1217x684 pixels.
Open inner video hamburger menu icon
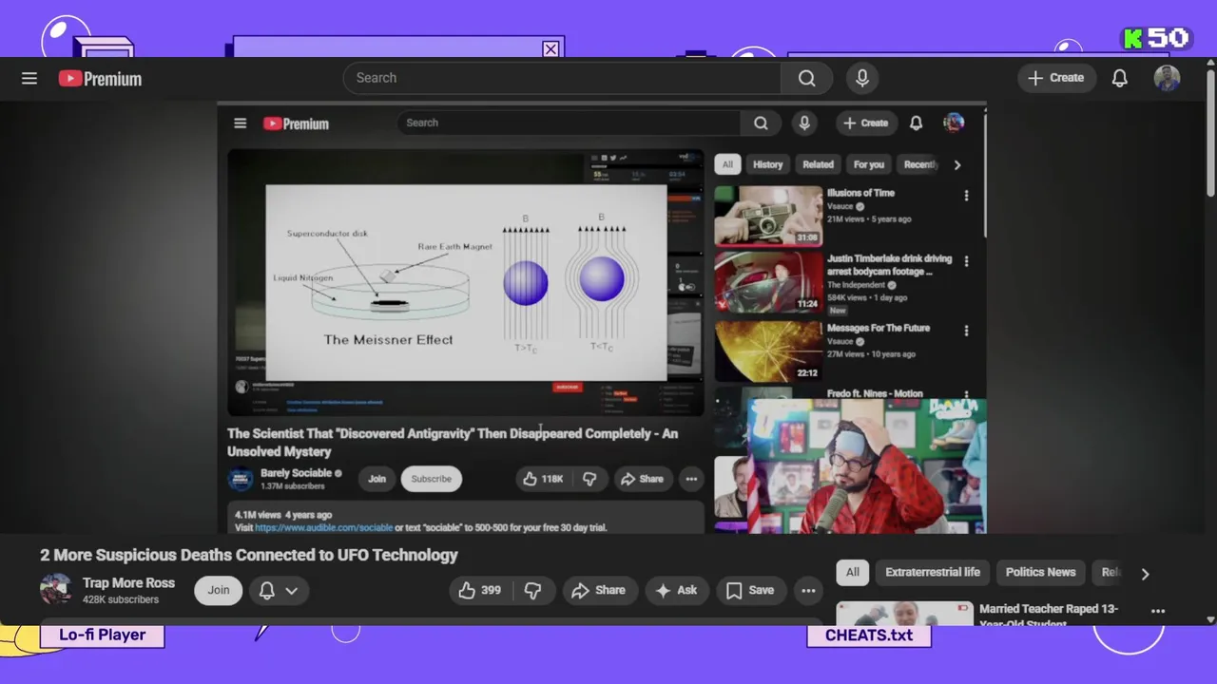241,123
